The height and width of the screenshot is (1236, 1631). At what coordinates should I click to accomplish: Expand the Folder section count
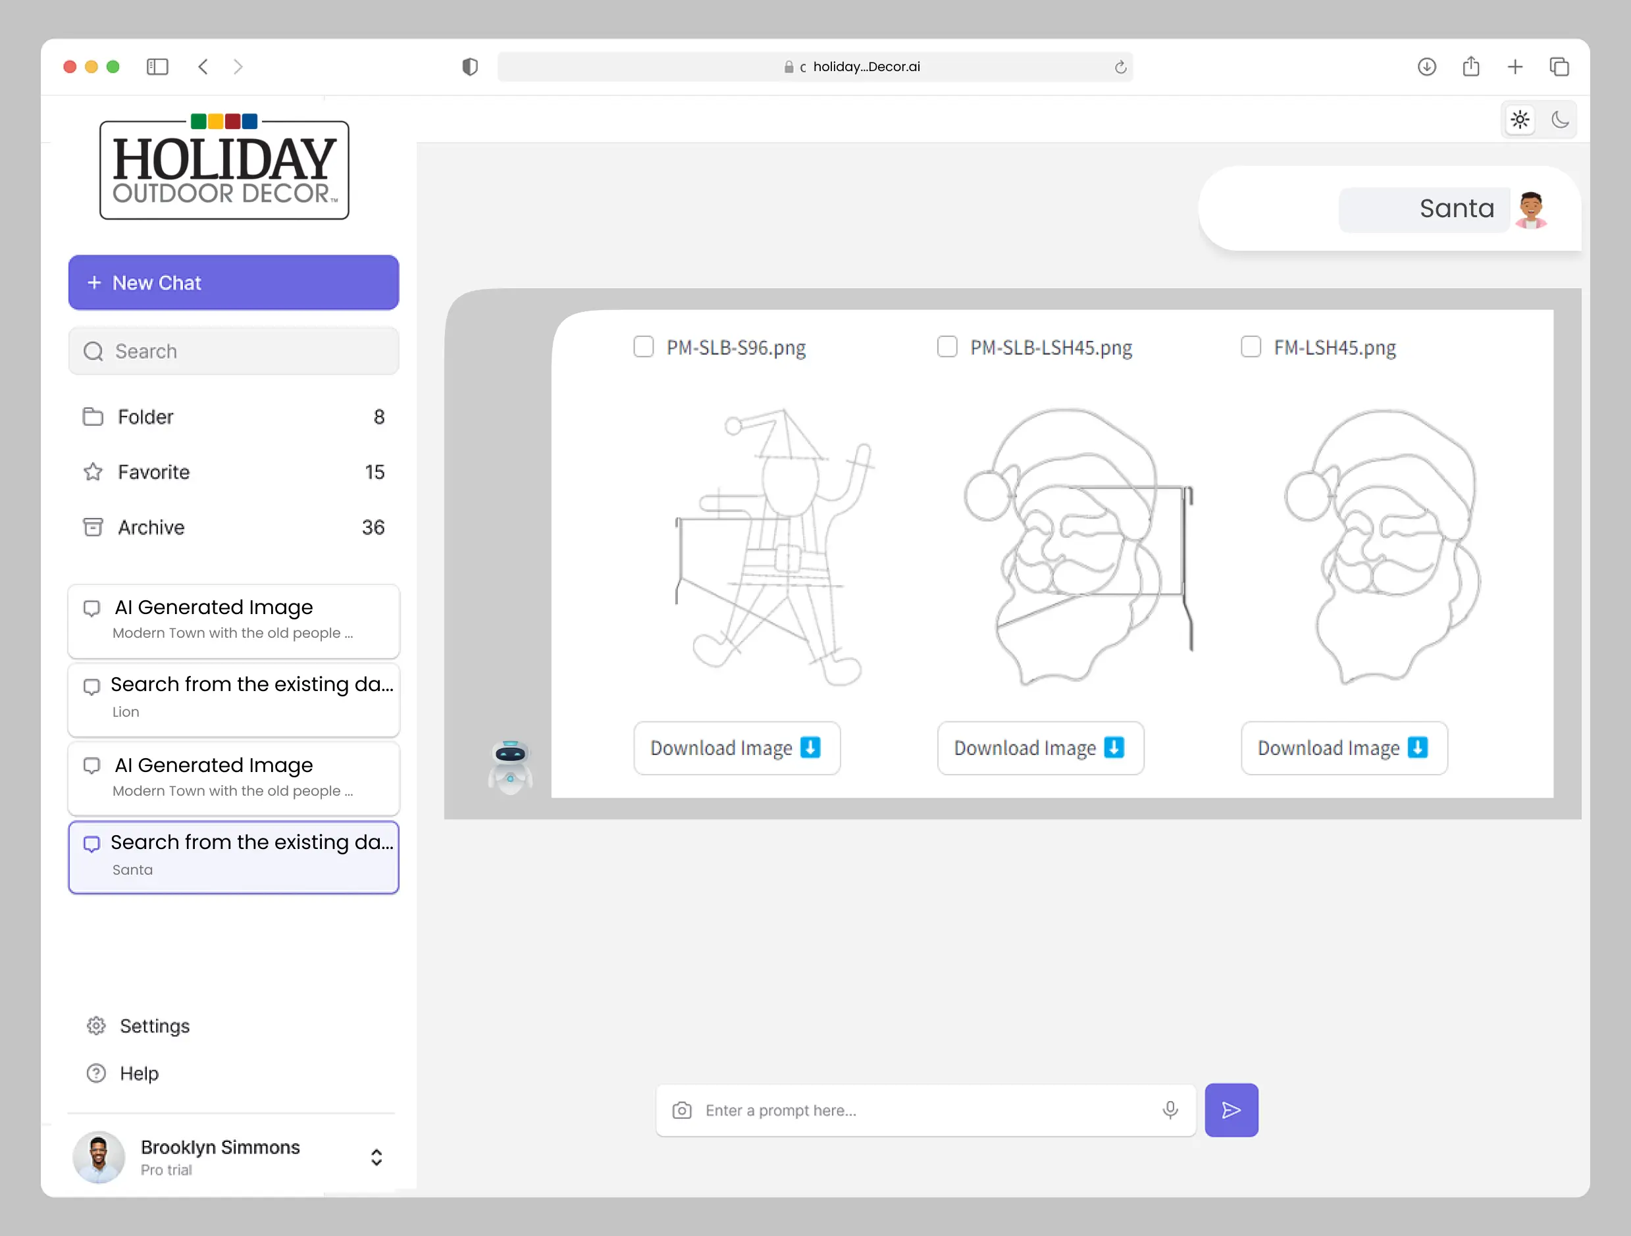pos(379,417)
